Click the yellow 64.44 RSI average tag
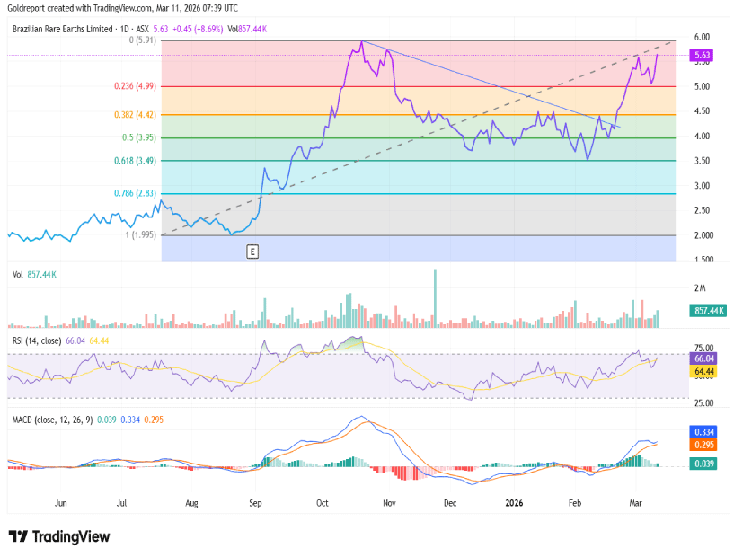 click(701, 370)
